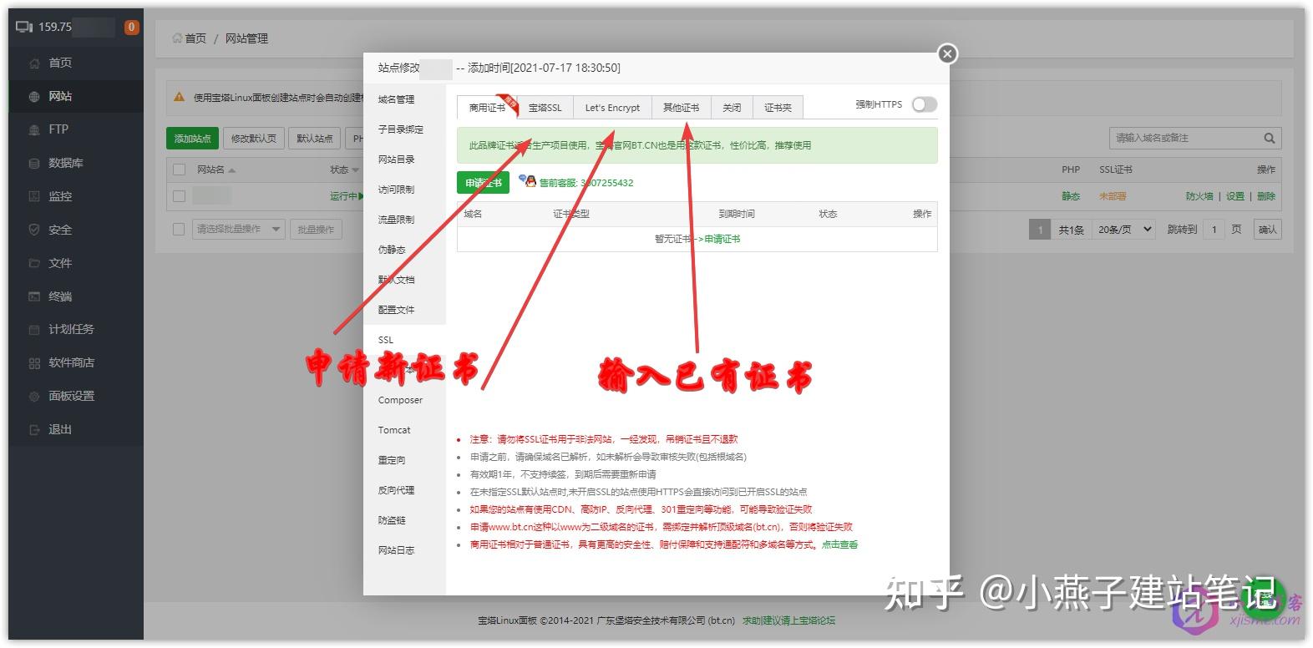Open 文件 manager in the sidebar

pos(60,263)
